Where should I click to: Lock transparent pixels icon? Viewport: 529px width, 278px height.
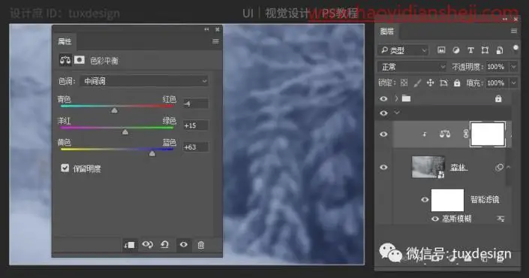point(404,83)
